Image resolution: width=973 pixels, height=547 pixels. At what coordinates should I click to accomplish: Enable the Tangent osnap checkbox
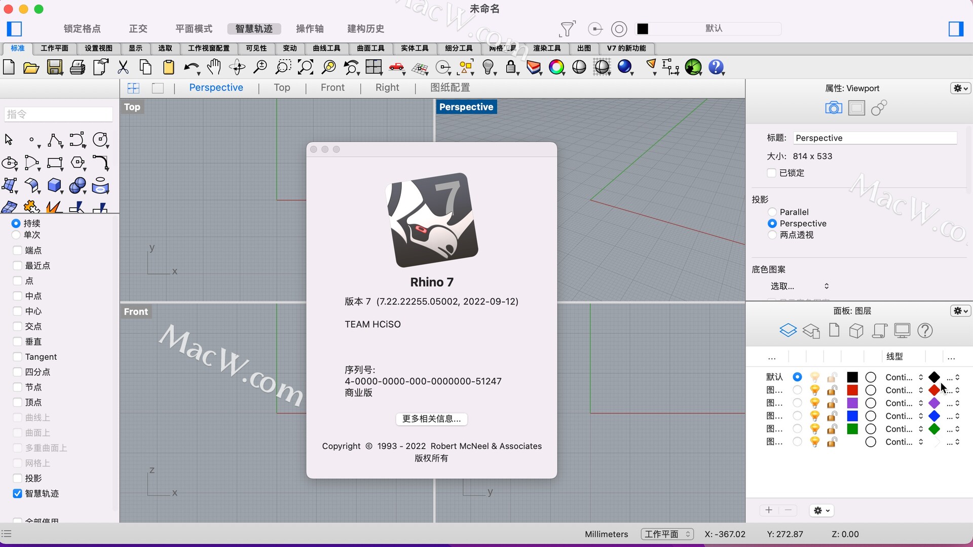(x=17, y=357)
